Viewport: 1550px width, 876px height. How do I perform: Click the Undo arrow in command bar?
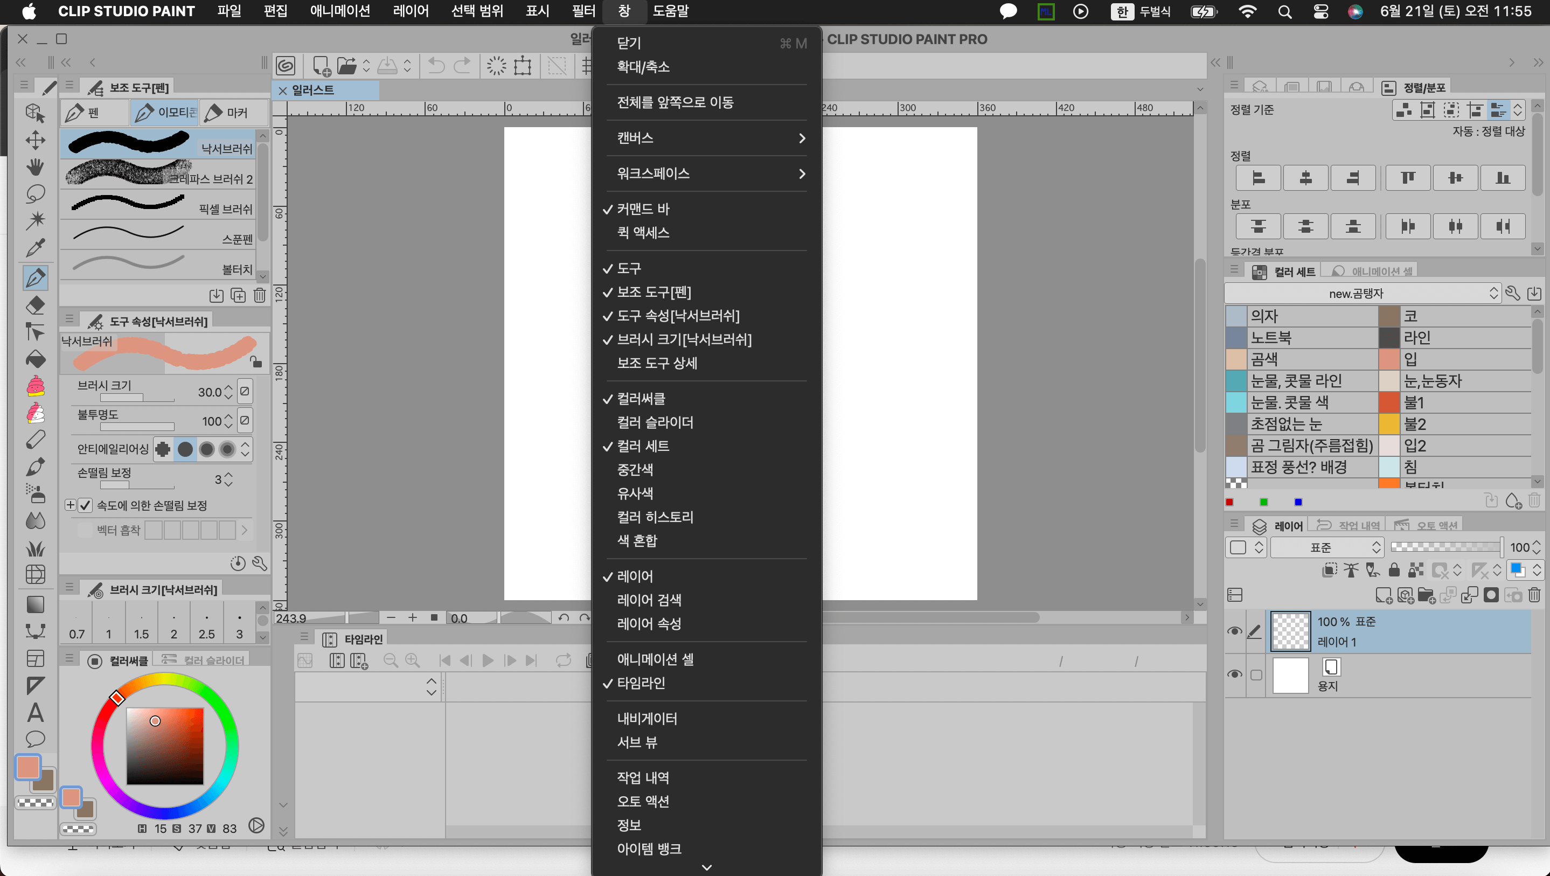pyautogui.click(x=436, y=65)
